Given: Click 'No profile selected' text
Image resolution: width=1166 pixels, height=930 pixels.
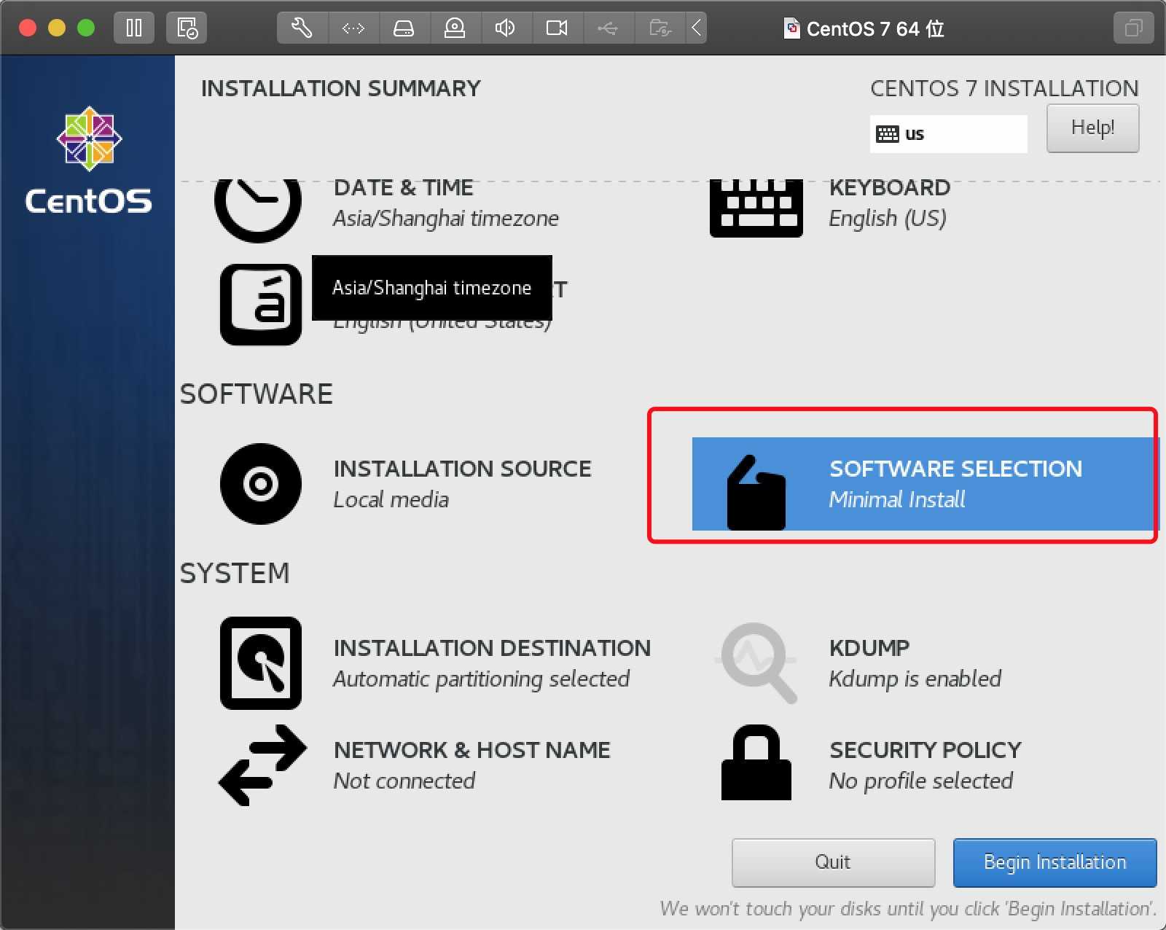Looking at the screenshot, I should [x=920, y=781].
